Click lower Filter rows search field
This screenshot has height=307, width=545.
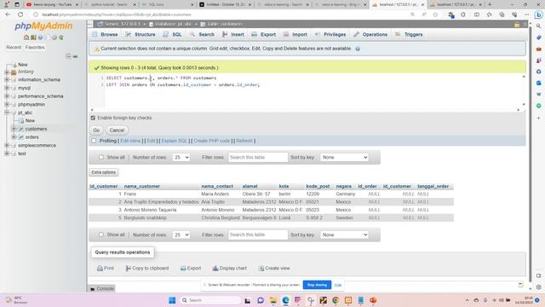coord(258,235)
